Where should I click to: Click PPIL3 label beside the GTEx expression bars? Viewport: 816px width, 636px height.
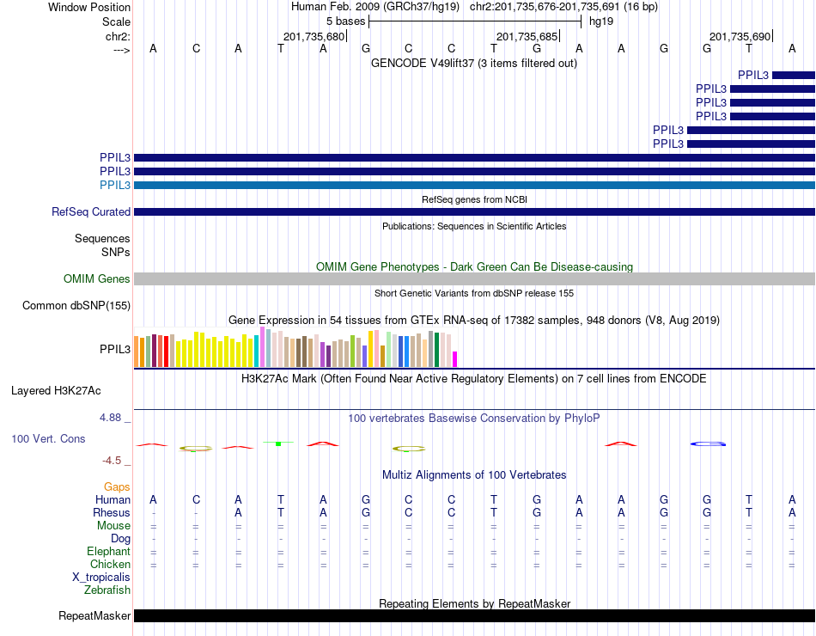click(115, 350)
